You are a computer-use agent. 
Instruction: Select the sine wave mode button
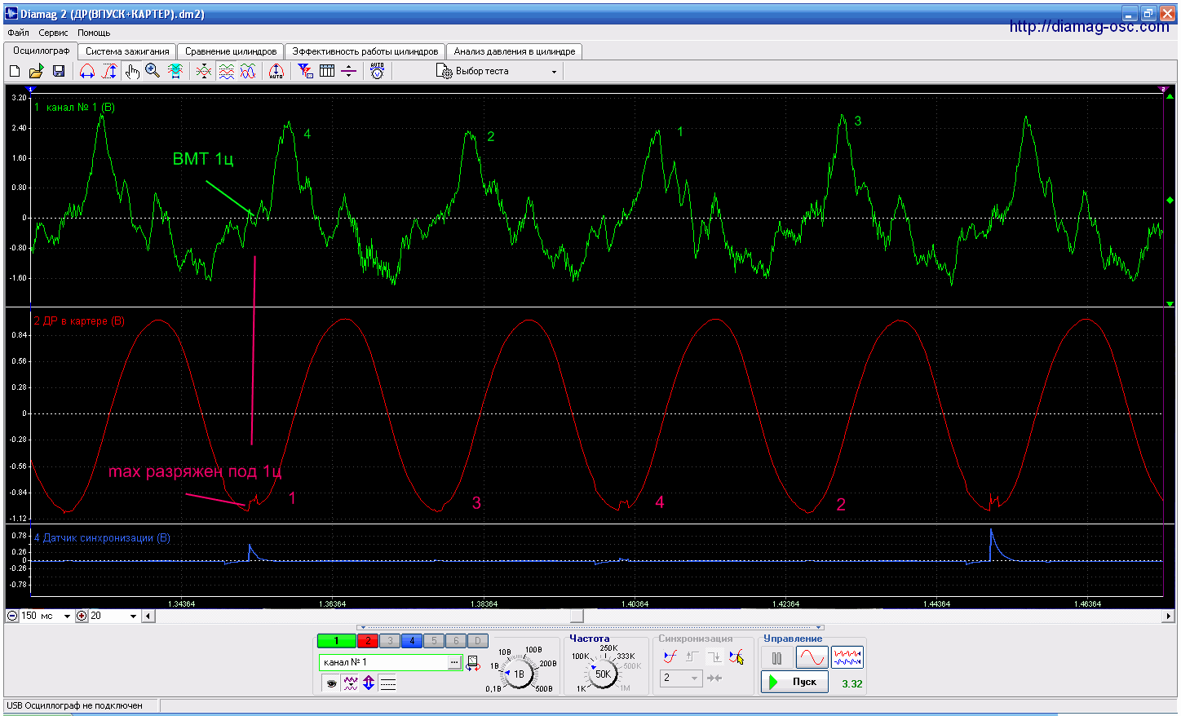coord(812,657)
